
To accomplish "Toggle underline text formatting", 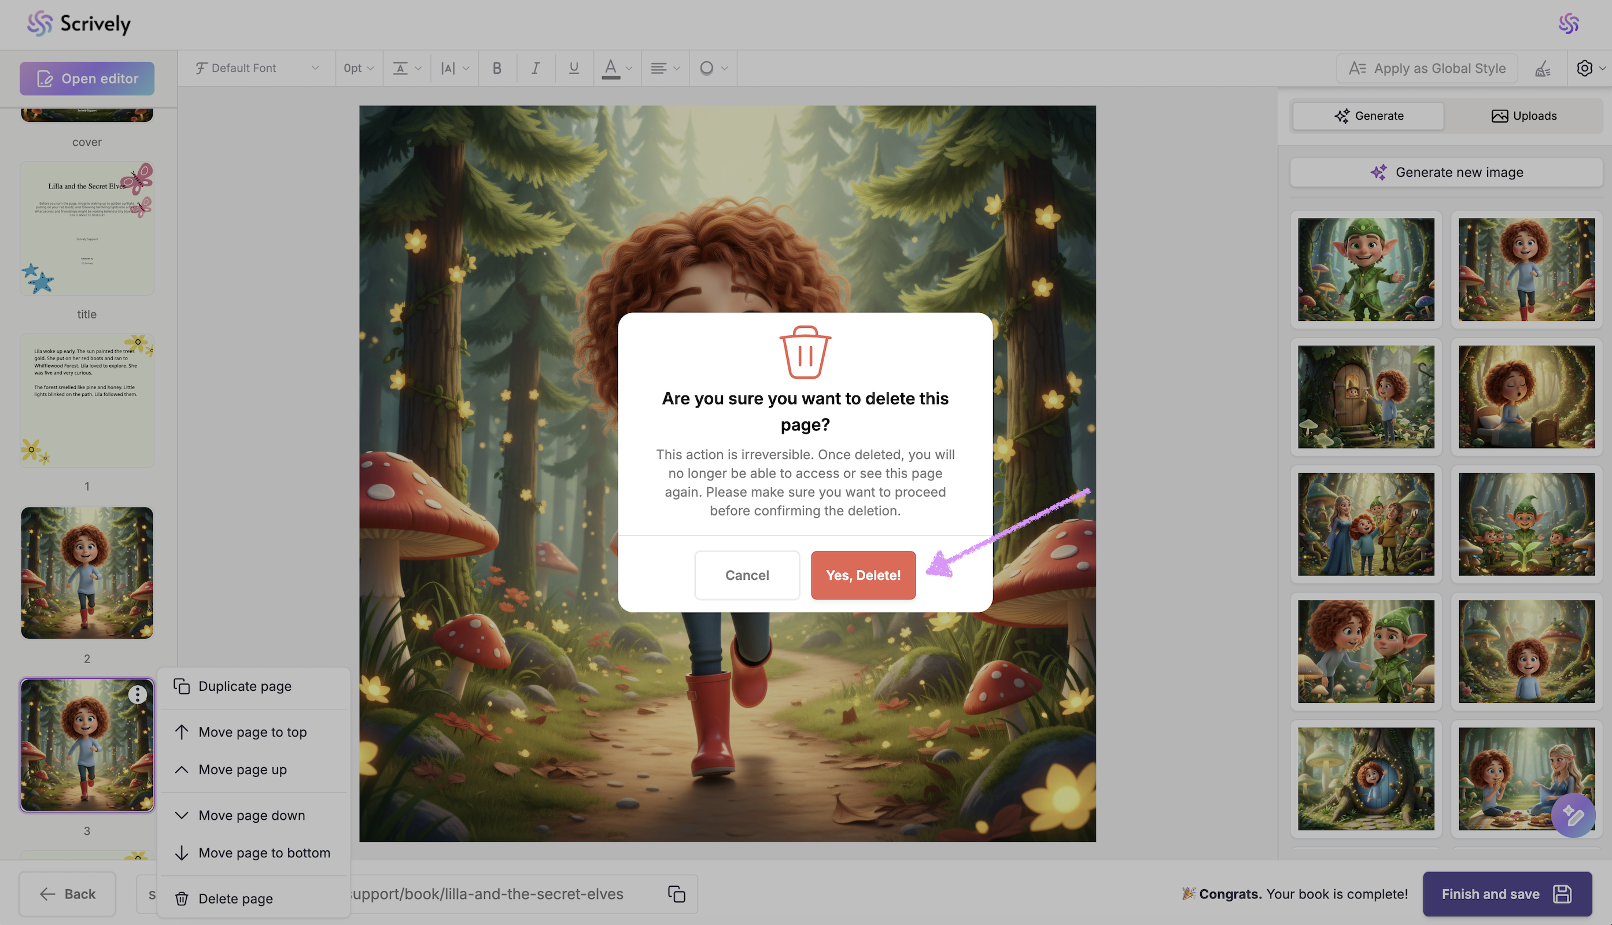I will tap(574, 68).
